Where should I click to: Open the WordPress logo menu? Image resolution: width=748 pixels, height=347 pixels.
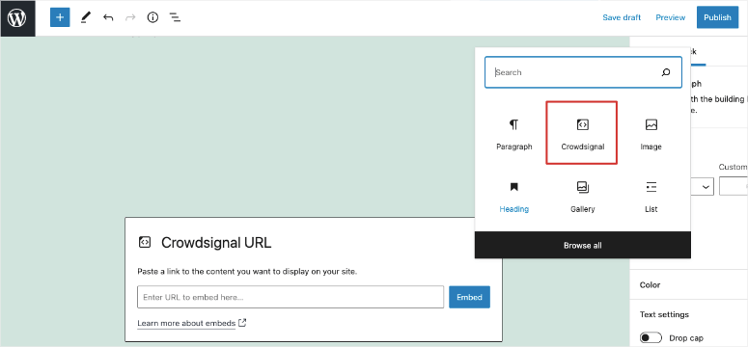pos(17,18)
